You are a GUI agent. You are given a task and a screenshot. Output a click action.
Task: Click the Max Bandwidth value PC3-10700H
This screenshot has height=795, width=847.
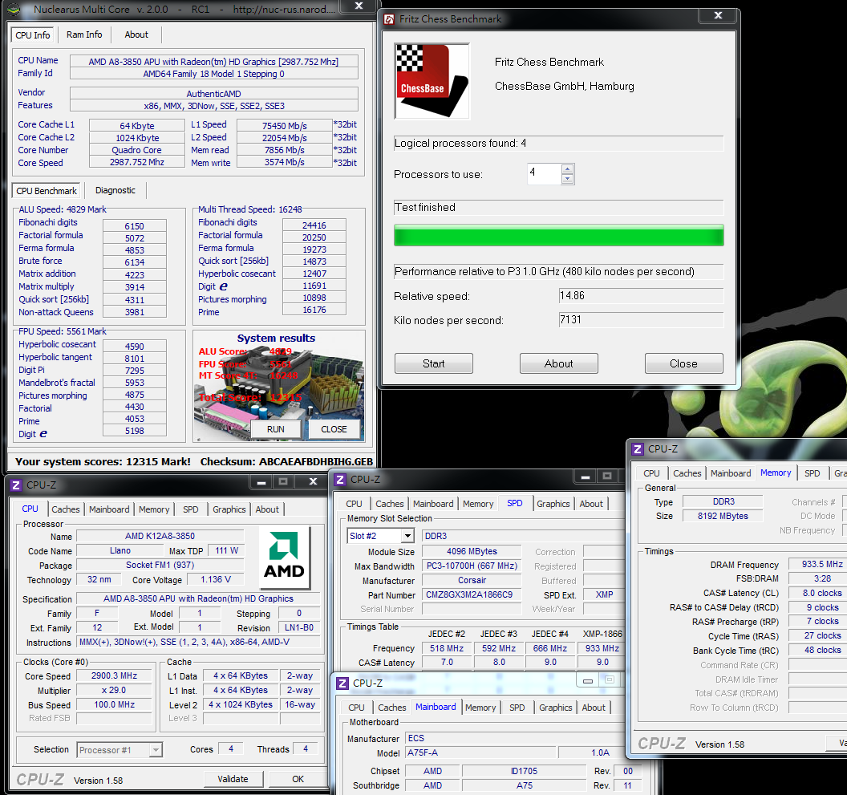tap(472, 566)
